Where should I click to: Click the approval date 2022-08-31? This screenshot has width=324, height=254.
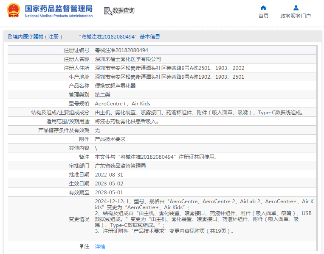[109, 175]
